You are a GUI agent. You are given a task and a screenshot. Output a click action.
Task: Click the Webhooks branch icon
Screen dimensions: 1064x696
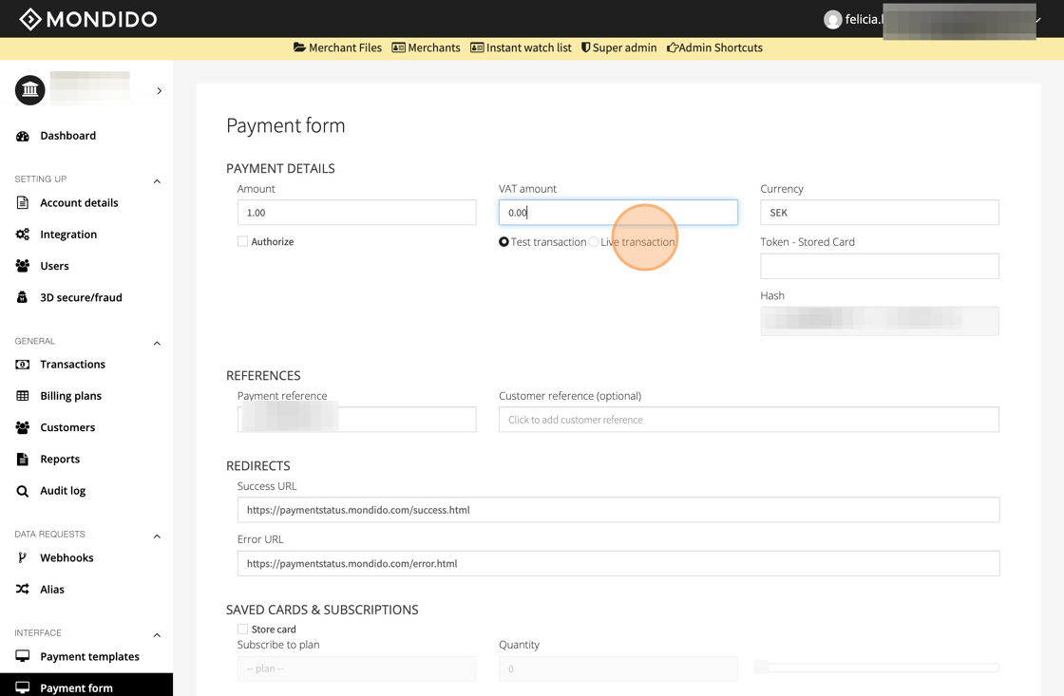(x=23, y=557)
